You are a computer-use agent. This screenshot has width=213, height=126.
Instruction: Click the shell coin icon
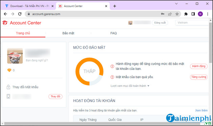[x=9, y=70]
